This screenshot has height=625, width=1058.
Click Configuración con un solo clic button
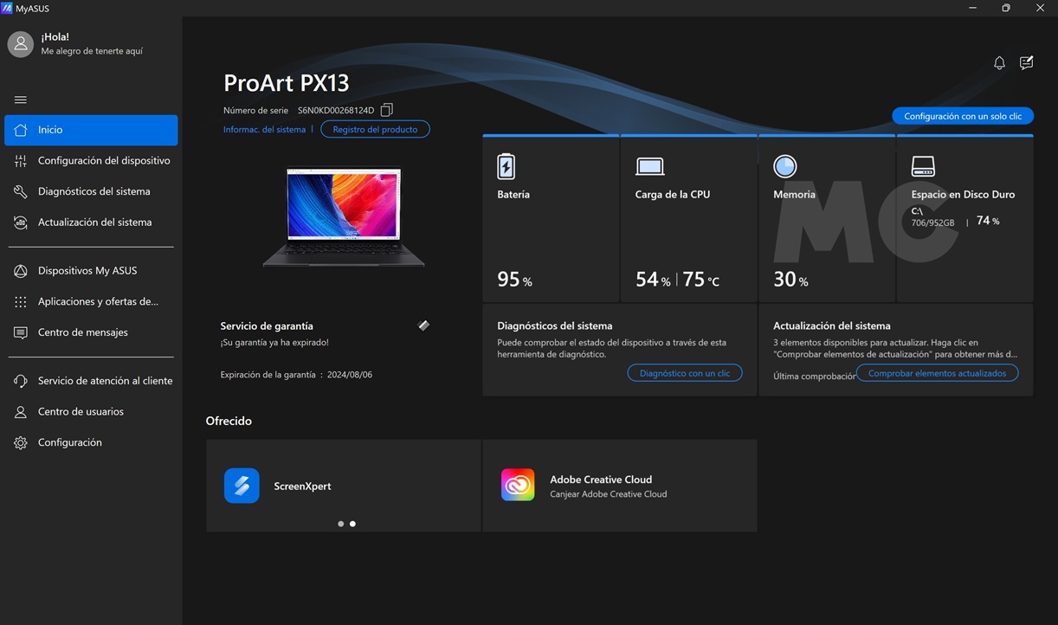click(x=963, y=116)
